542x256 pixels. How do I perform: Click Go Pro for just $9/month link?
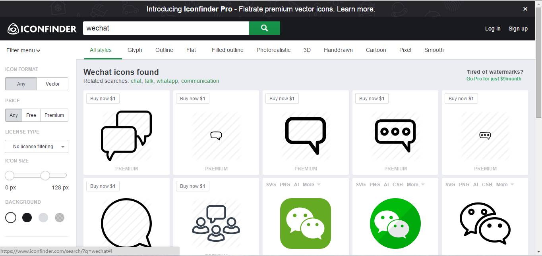click(494, 79)
